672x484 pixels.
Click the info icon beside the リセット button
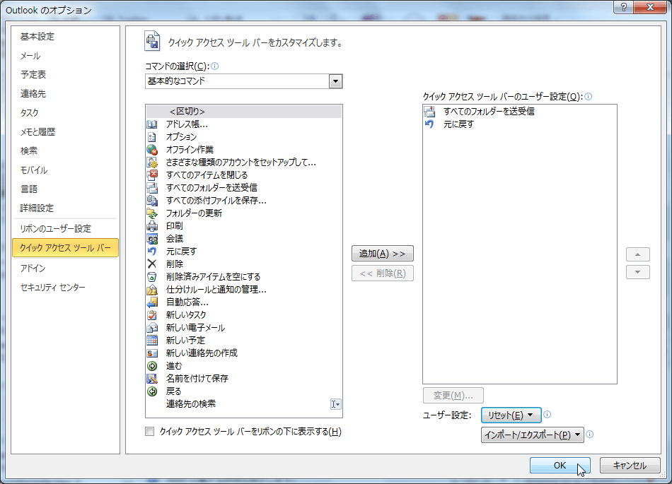[547, 414]
